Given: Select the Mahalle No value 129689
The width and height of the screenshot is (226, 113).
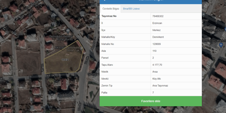Looking at the screenshot, I should (156, 44).
